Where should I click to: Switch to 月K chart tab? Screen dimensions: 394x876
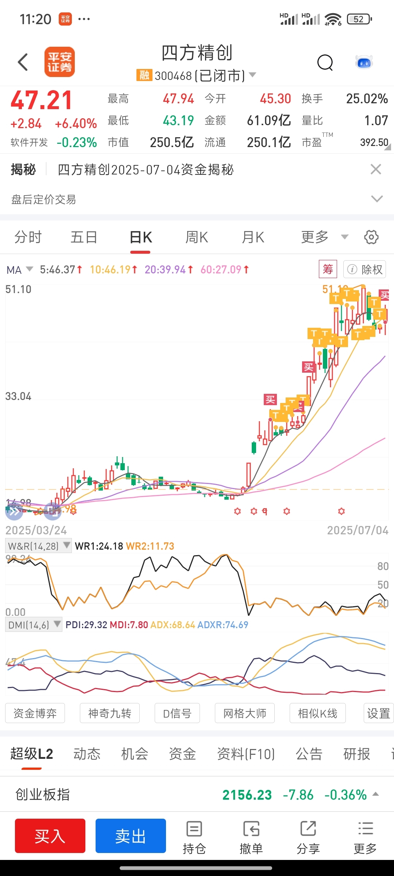pyautogui.click(x=253, y=237)
